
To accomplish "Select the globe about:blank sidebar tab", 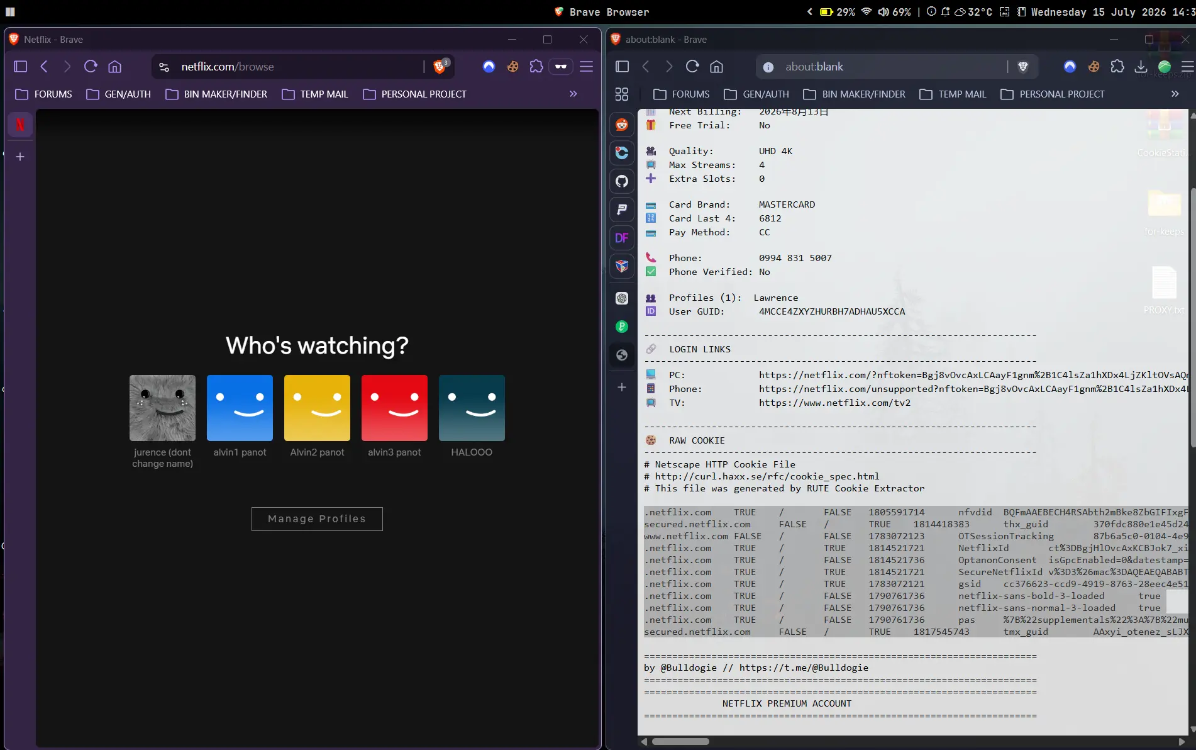I will click(622, 355).
